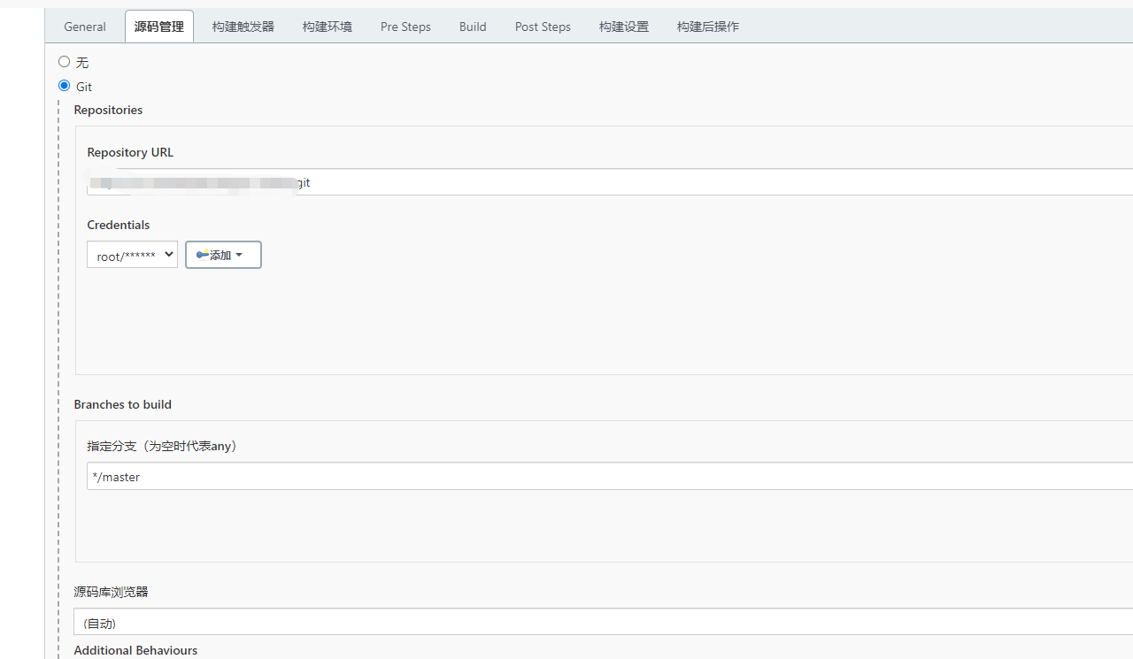
Task: Click the 指定分支（为空时代表any）label
Action: point(164,446)
